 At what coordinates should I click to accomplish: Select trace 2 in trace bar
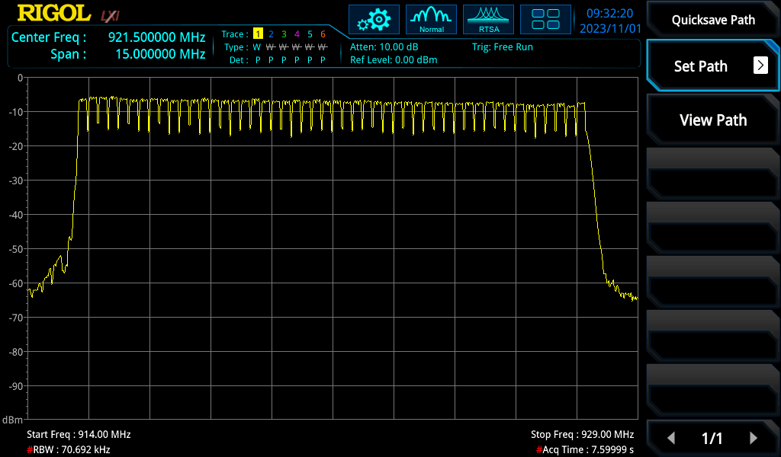[x=271, y=34]
